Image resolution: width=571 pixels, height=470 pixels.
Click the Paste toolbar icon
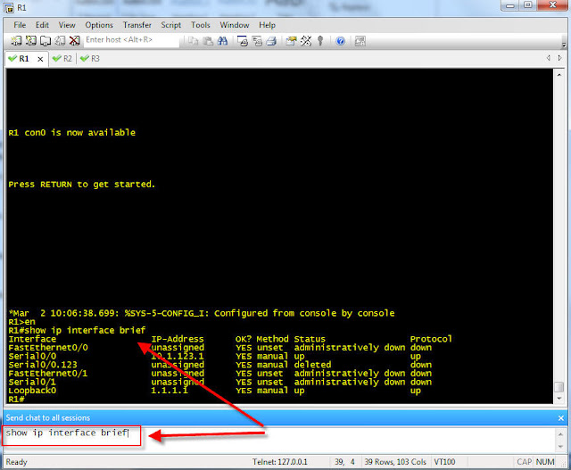(x=208, y=41)
